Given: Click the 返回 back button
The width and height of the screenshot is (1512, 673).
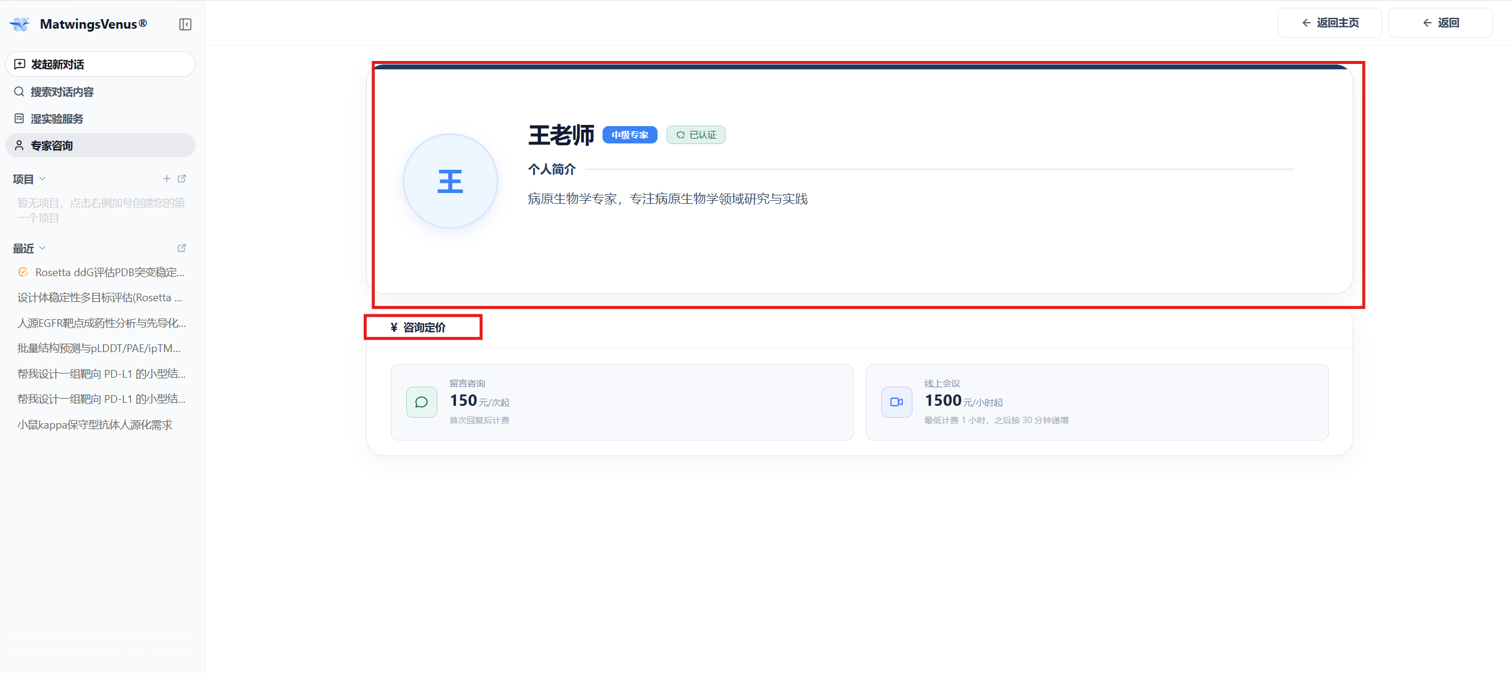Looking at the screenshot, I should tap(1440, 23).
